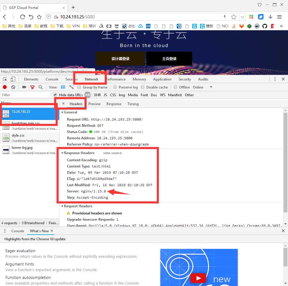Filter requests by JS type
Image resolution: width=288 pixels, height=286 pixels.
105,95
